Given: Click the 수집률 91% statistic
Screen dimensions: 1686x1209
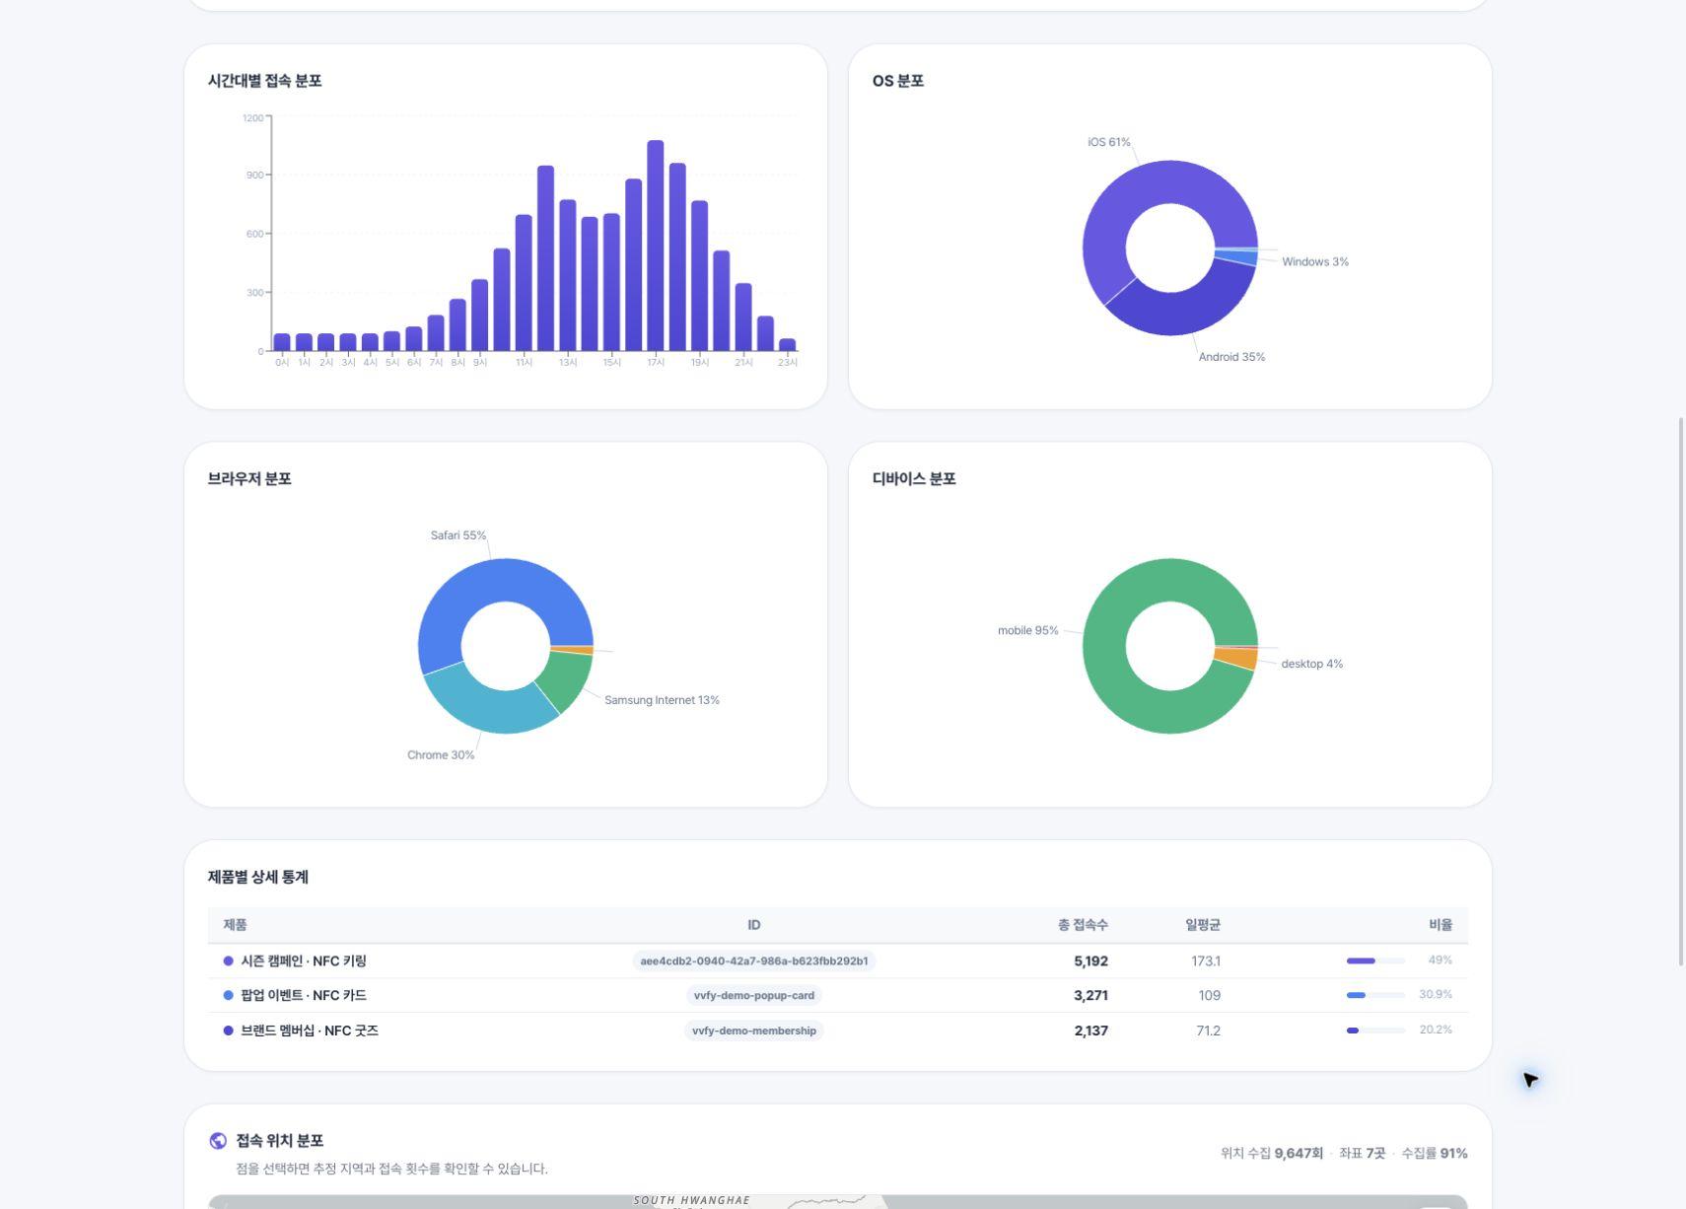Looking at the screenshot, I should click(1435, 1153).
